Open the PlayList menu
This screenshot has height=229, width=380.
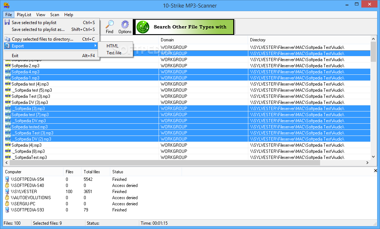coord(24,15)
